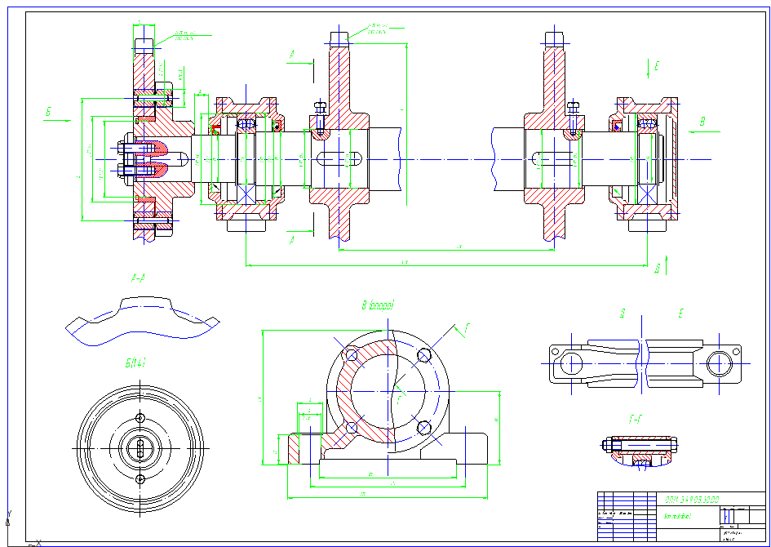Image resolution: width=771 pixels, height=547 pixels.
Task: Click the center slot of the circular flange view
Action: (140, 448)
